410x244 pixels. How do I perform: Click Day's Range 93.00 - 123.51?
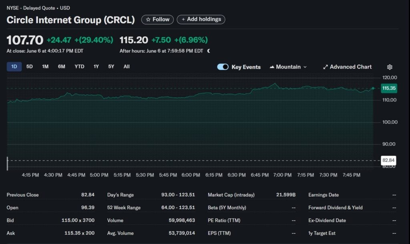click(178, 195)
